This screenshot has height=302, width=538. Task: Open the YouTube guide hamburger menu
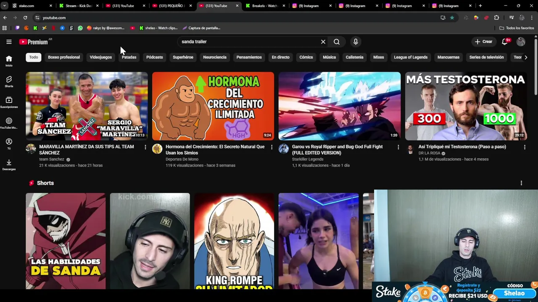pyautogui.click(x=9, y=42)
